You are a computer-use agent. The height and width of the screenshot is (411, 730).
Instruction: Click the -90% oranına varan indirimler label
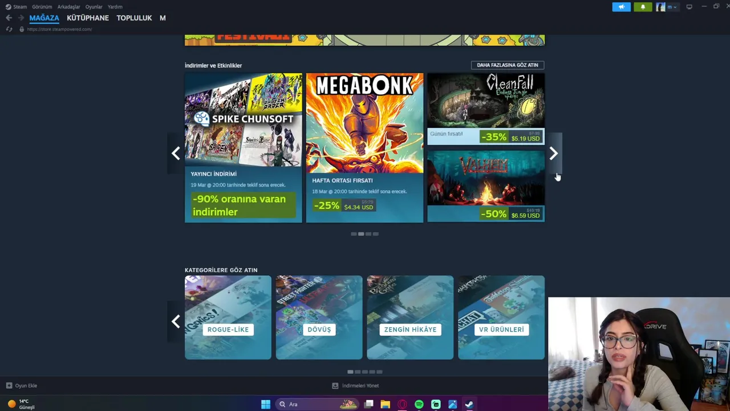(243, 205)
